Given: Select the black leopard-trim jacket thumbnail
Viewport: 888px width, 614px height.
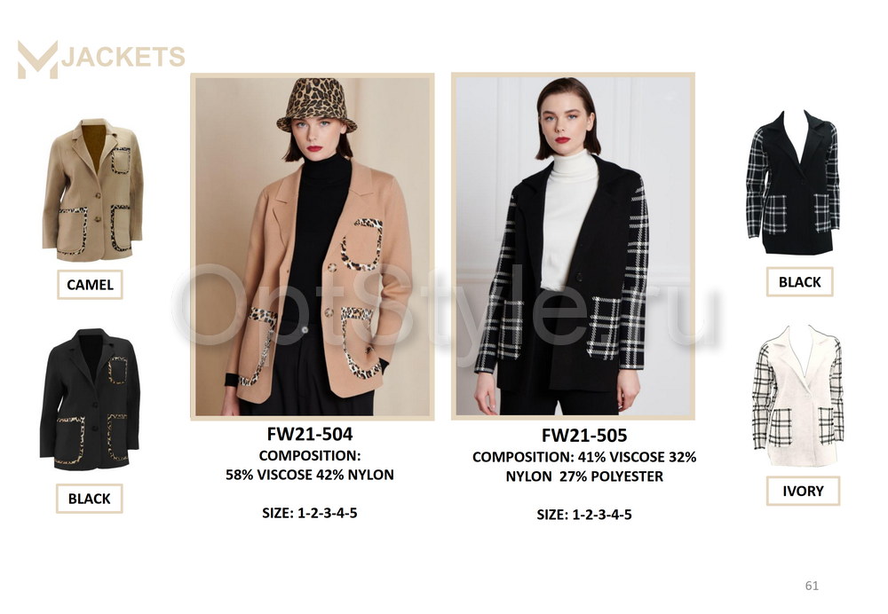Looking at the screenshot, I should tap(90, 399).
